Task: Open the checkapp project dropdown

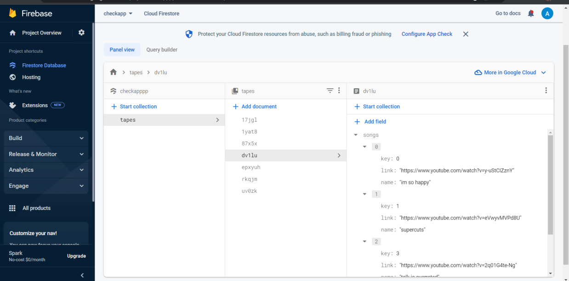Action: pyautogui.click(x=118, y=13)
